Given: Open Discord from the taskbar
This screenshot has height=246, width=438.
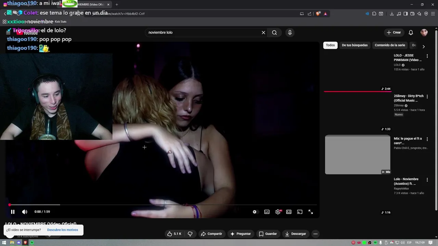Looking at the screenshot, I should [18, 243].
